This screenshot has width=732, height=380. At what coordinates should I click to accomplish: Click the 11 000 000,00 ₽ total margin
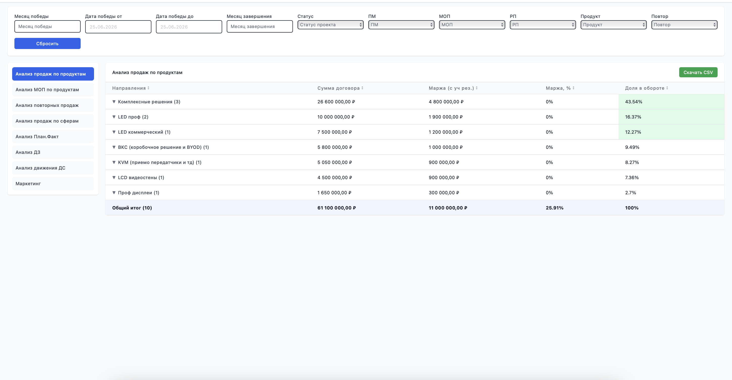(x=448, y=208)
